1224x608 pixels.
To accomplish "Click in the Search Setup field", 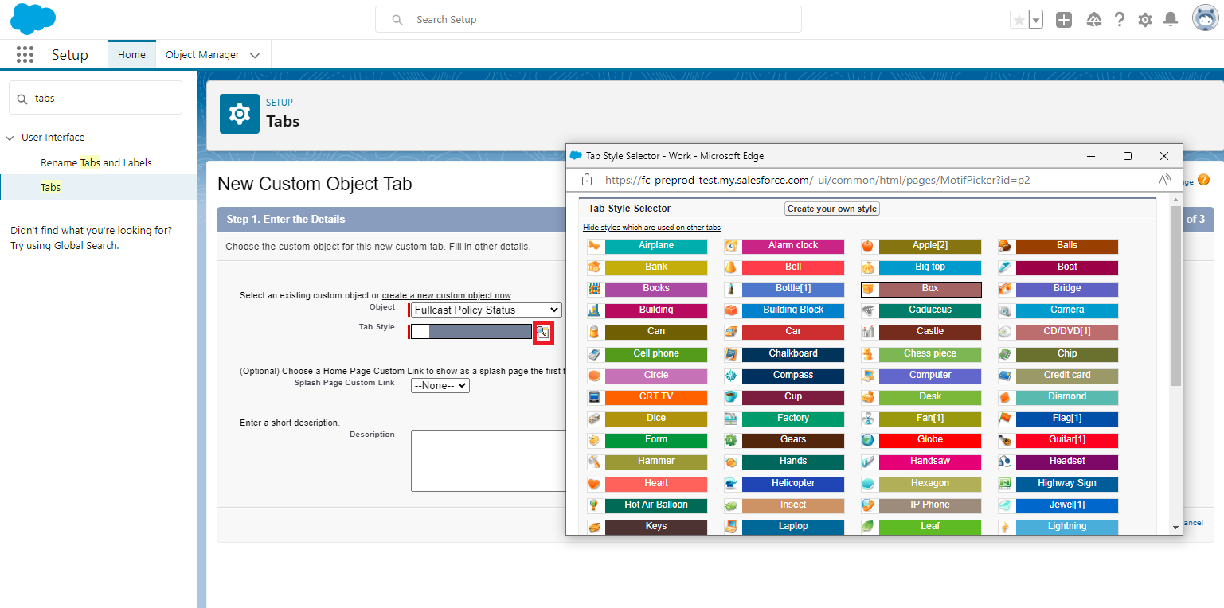I will coord(589,20).
